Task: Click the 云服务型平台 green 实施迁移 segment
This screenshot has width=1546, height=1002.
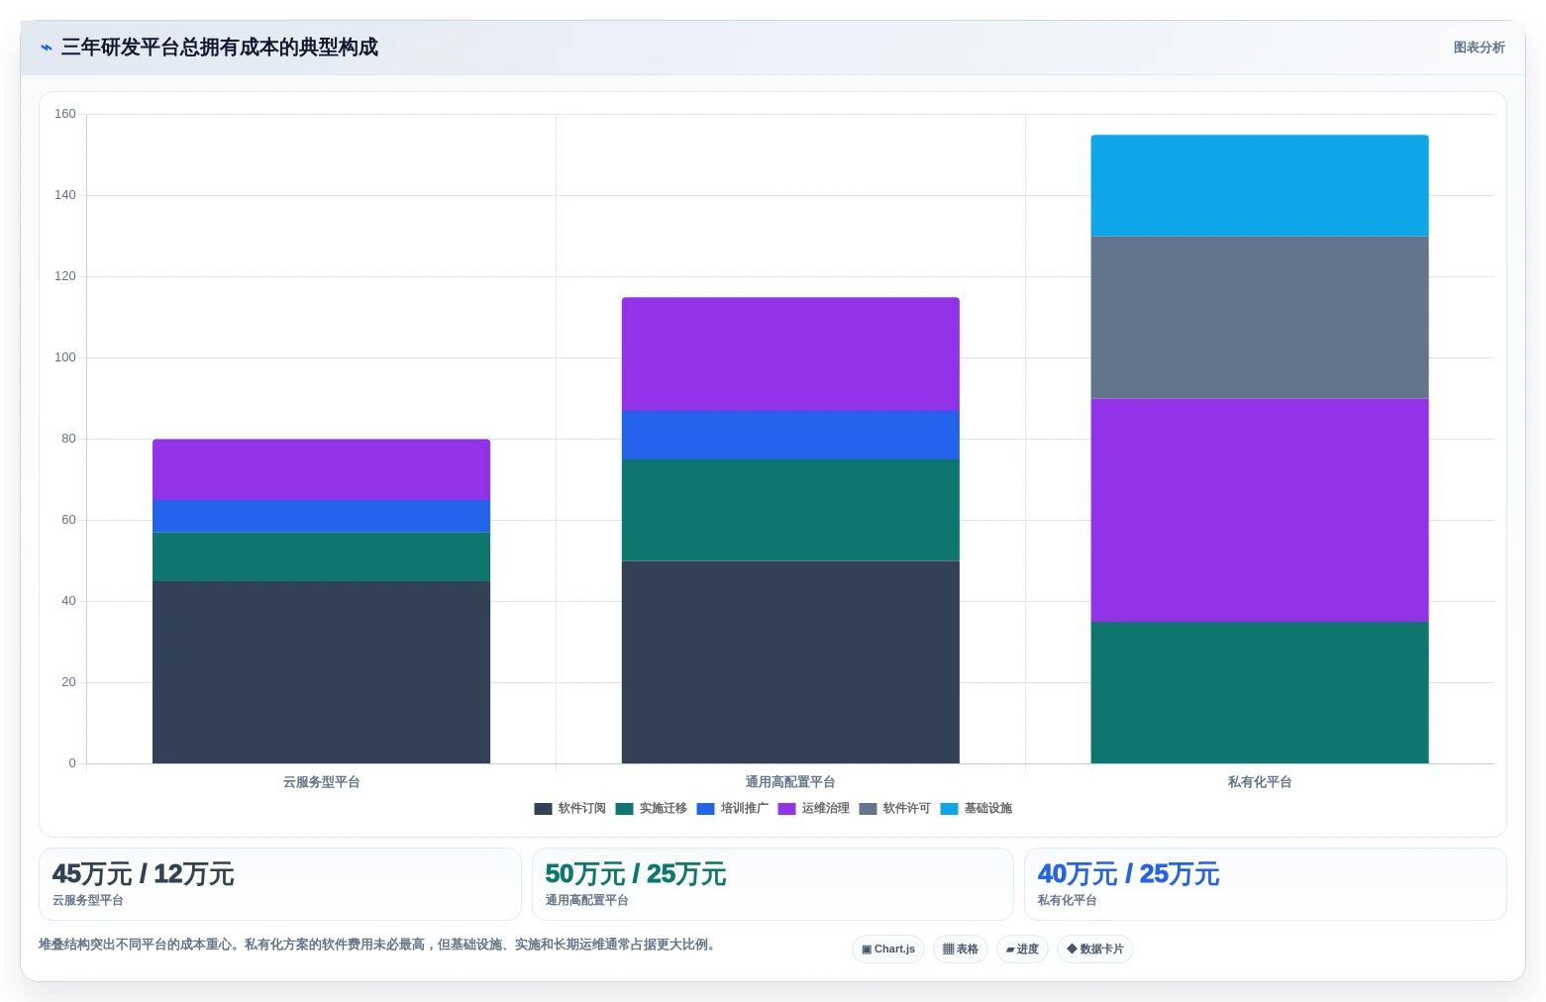Action: [321, 556]
